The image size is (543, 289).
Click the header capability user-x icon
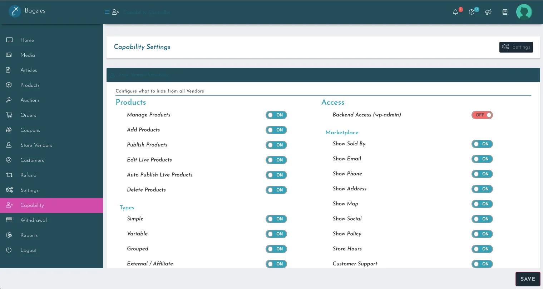pos(115,12)
